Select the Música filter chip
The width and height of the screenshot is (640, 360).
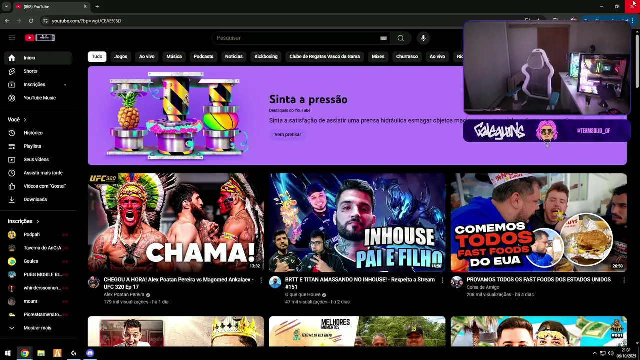174,56
